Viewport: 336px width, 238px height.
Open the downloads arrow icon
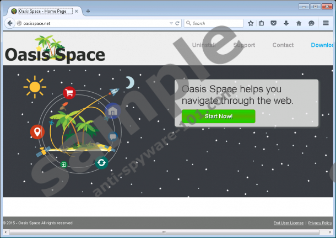(286, 23)
